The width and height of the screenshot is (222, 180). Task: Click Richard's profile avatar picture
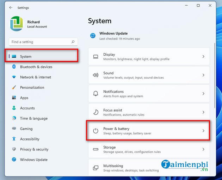17,24
